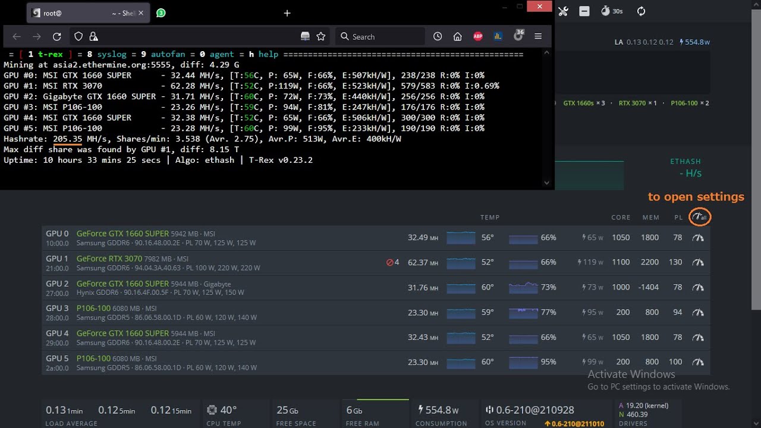Click GPU 5 power limit value 100
The height and width of the screenshot is (428, 761).
click(x=675, y=362)
